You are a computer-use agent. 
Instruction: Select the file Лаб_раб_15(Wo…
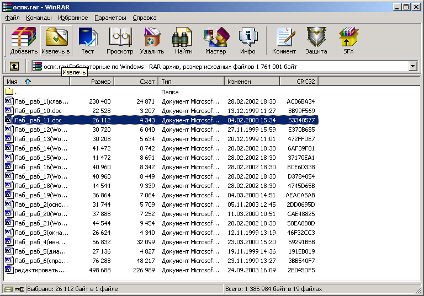click(x=41, y=158)
